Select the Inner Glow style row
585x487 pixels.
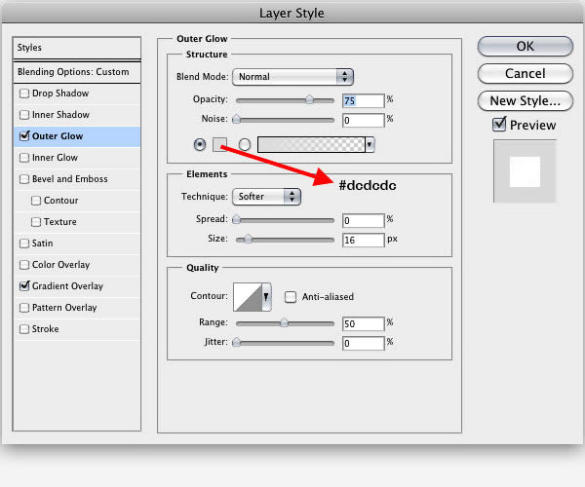[x=77, y=158]
